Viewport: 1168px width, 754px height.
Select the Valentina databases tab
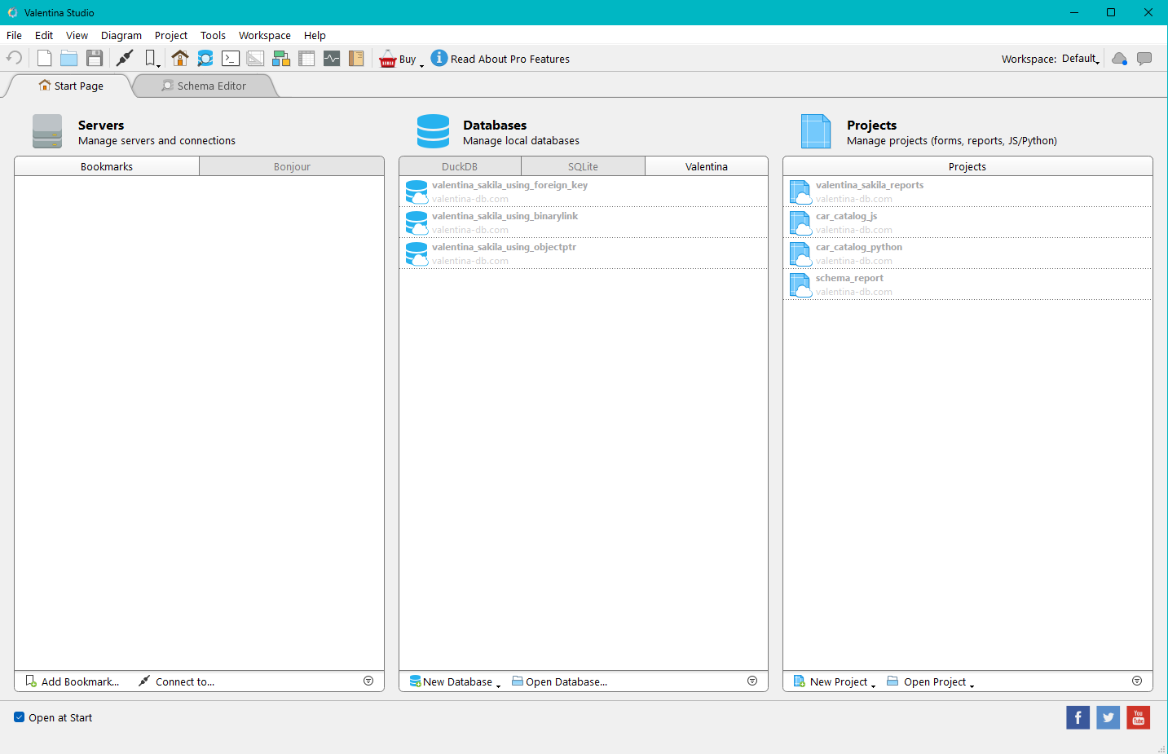point(707,166)
